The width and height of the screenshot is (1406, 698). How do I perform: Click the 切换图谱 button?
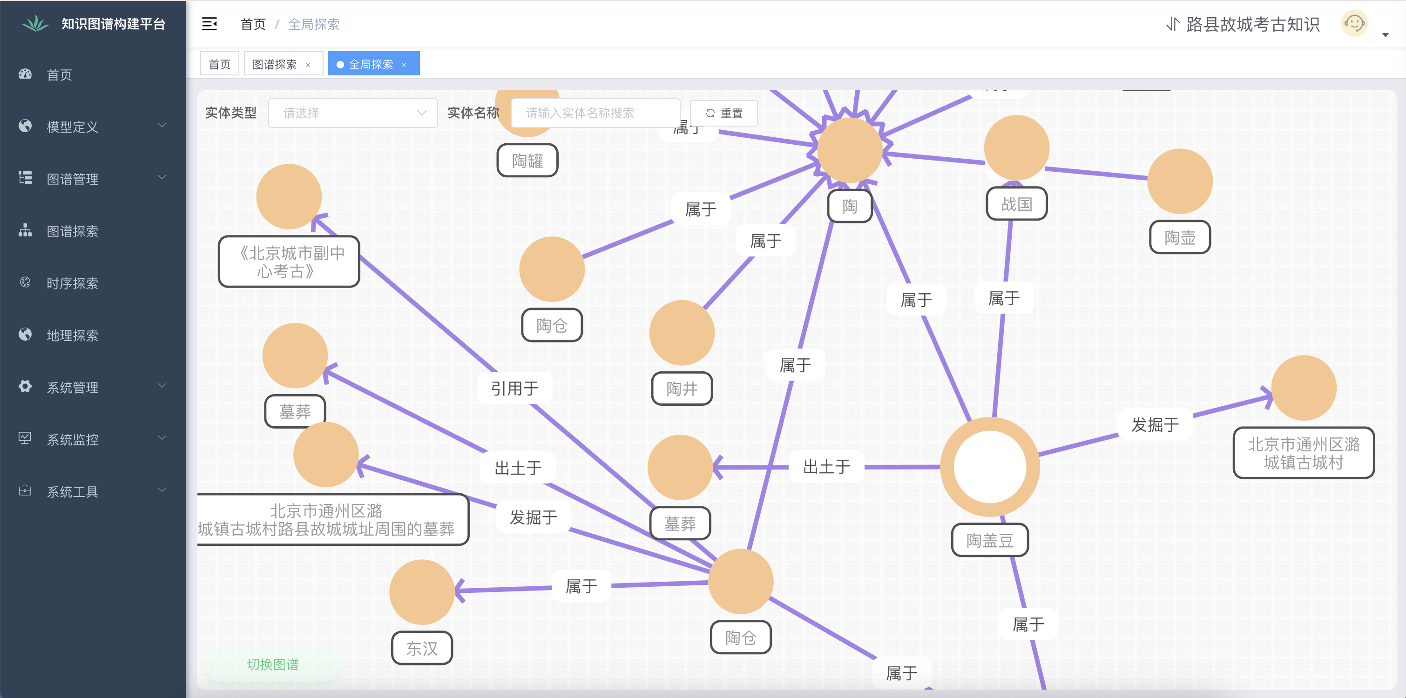point(272,664)
